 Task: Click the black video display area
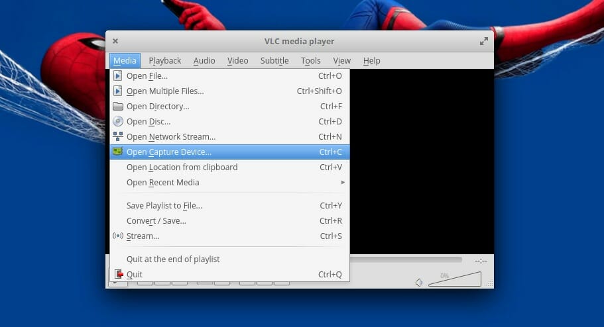pos(422,162)
